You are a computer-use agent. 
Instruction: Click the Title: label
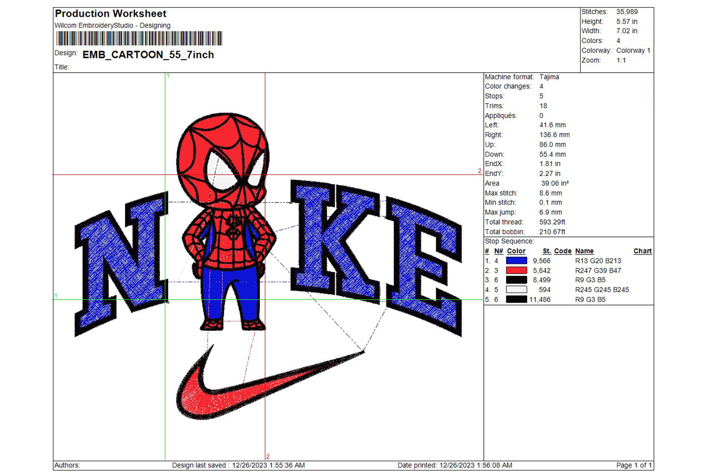[62, 67]
